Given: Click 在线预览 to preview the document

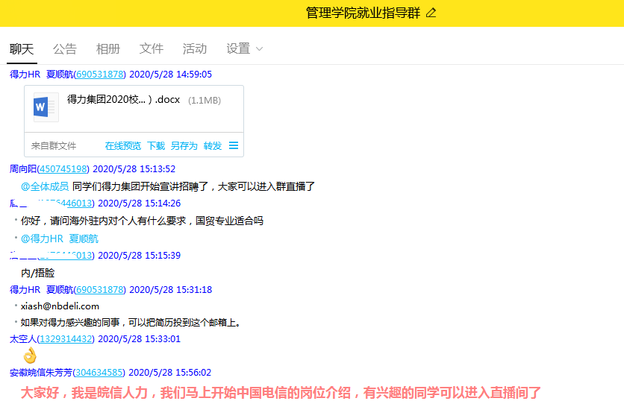Looking at the screenshot, I should pos(122,146).
